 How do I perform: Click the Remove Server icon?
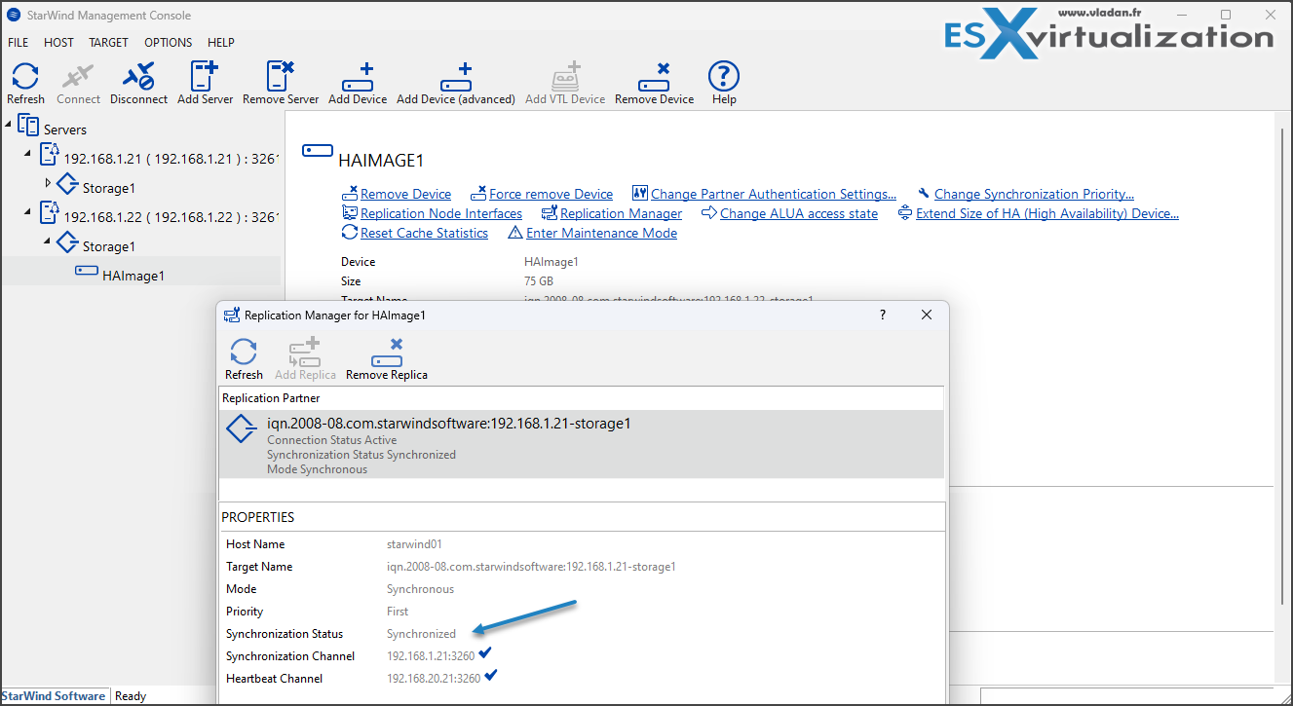coord(281,76)
